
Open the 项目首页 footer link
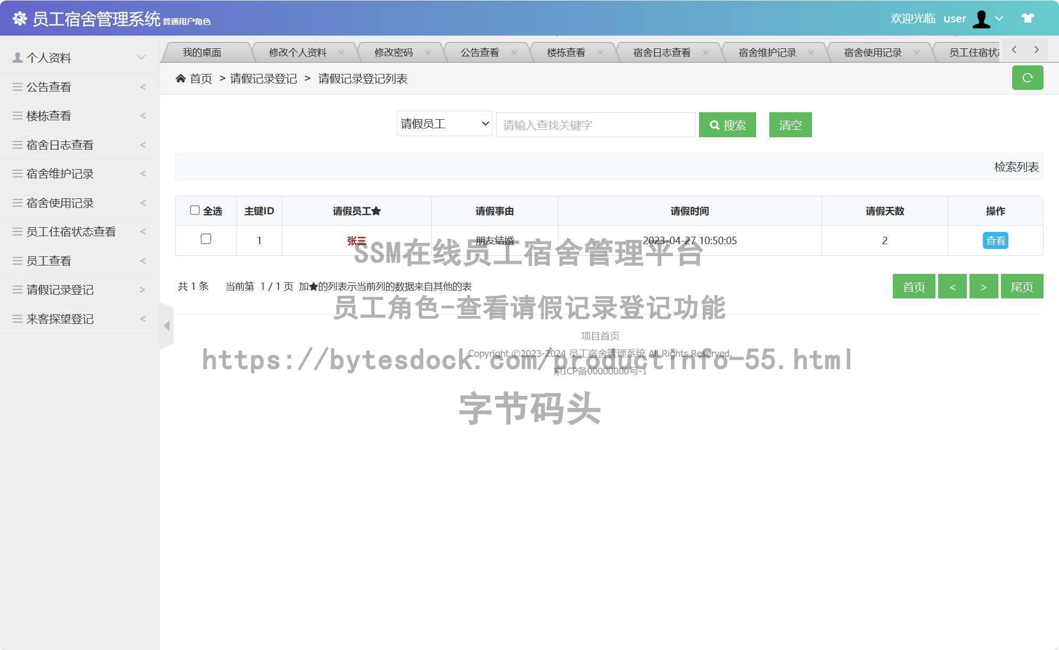click(600, 336)
